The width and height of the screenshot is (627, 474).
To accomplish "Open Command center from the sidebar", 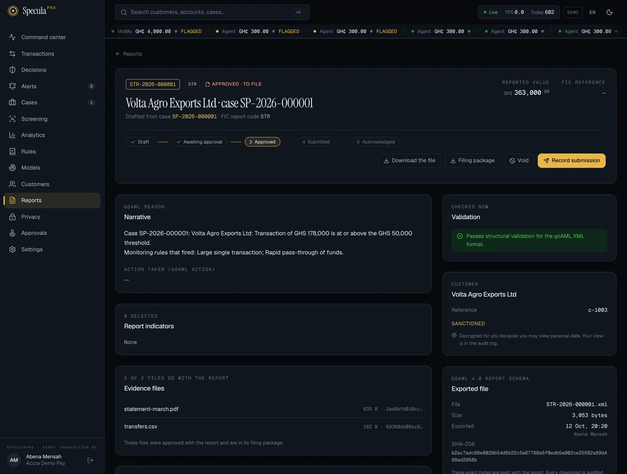I will tap(52, 37).
